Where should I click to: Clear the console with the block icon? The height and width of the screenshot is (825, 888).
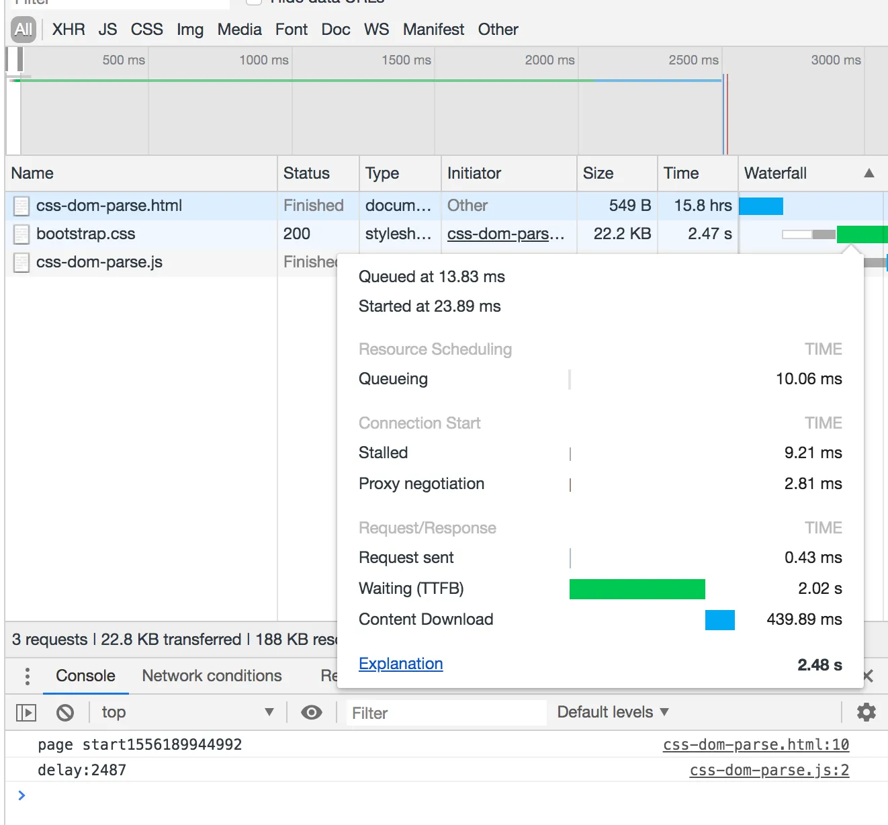click(x=65, y=712)
